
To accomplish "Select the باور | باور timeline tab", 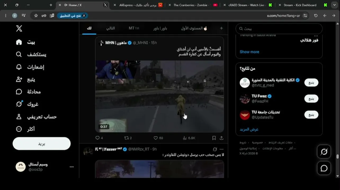I will pos(160,28).
